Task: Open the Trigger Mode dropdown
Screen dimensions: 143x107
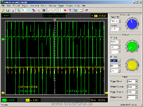Action: pos(136,81)
